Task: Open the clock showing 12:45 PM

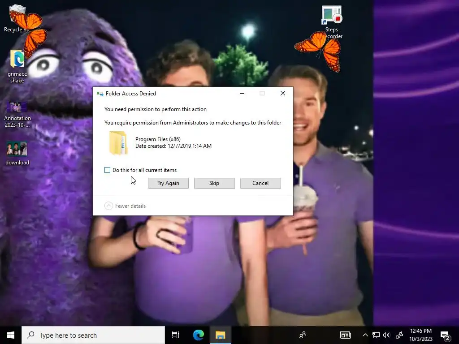Action: click(x=420, y=335)
